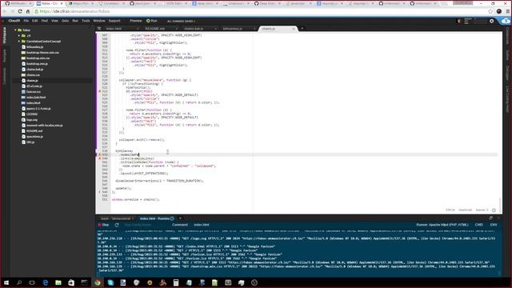This screenshot has width=512, height=288.
Task: Open the Commands side panel tab
Action: click(x=5, y=77)
